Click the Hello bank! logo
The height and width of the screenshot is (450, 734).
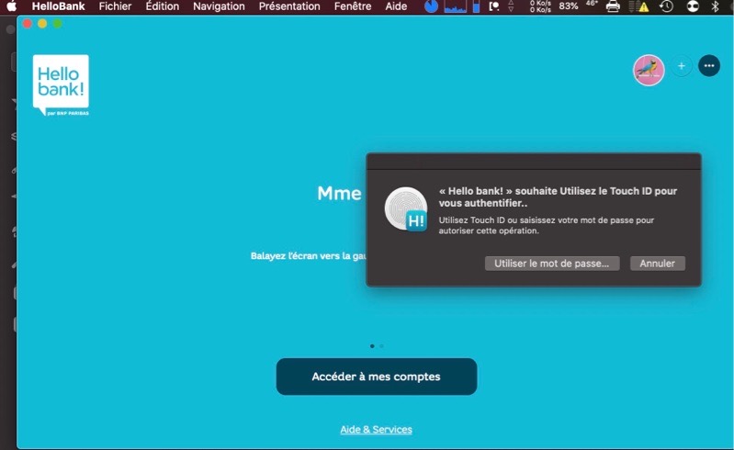pyautogui.click(x=61, y=84)
